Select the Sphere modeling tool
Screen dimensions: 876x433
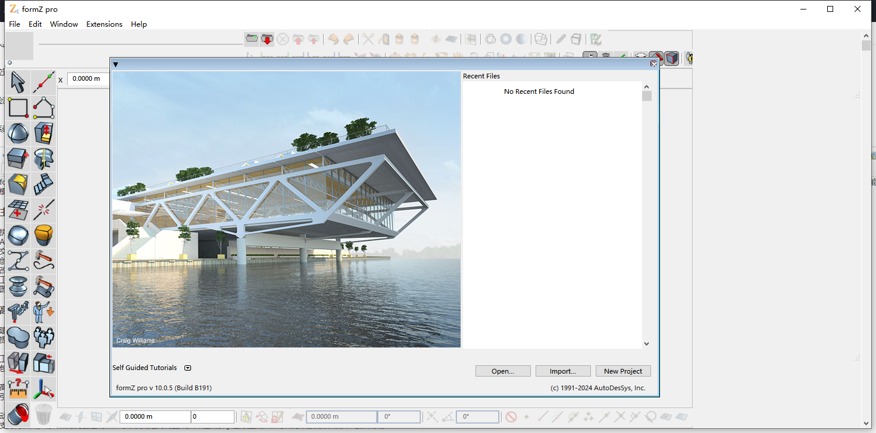click(18, 133)
